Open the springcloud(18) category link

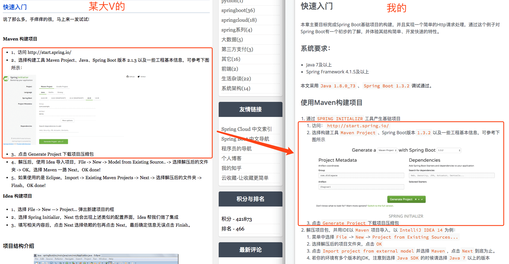coord(239,20)
